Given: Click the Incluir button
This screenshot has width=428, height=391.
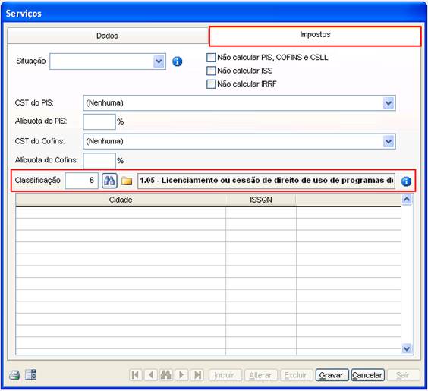Looking at the screenshot, I should pos(225,375).
